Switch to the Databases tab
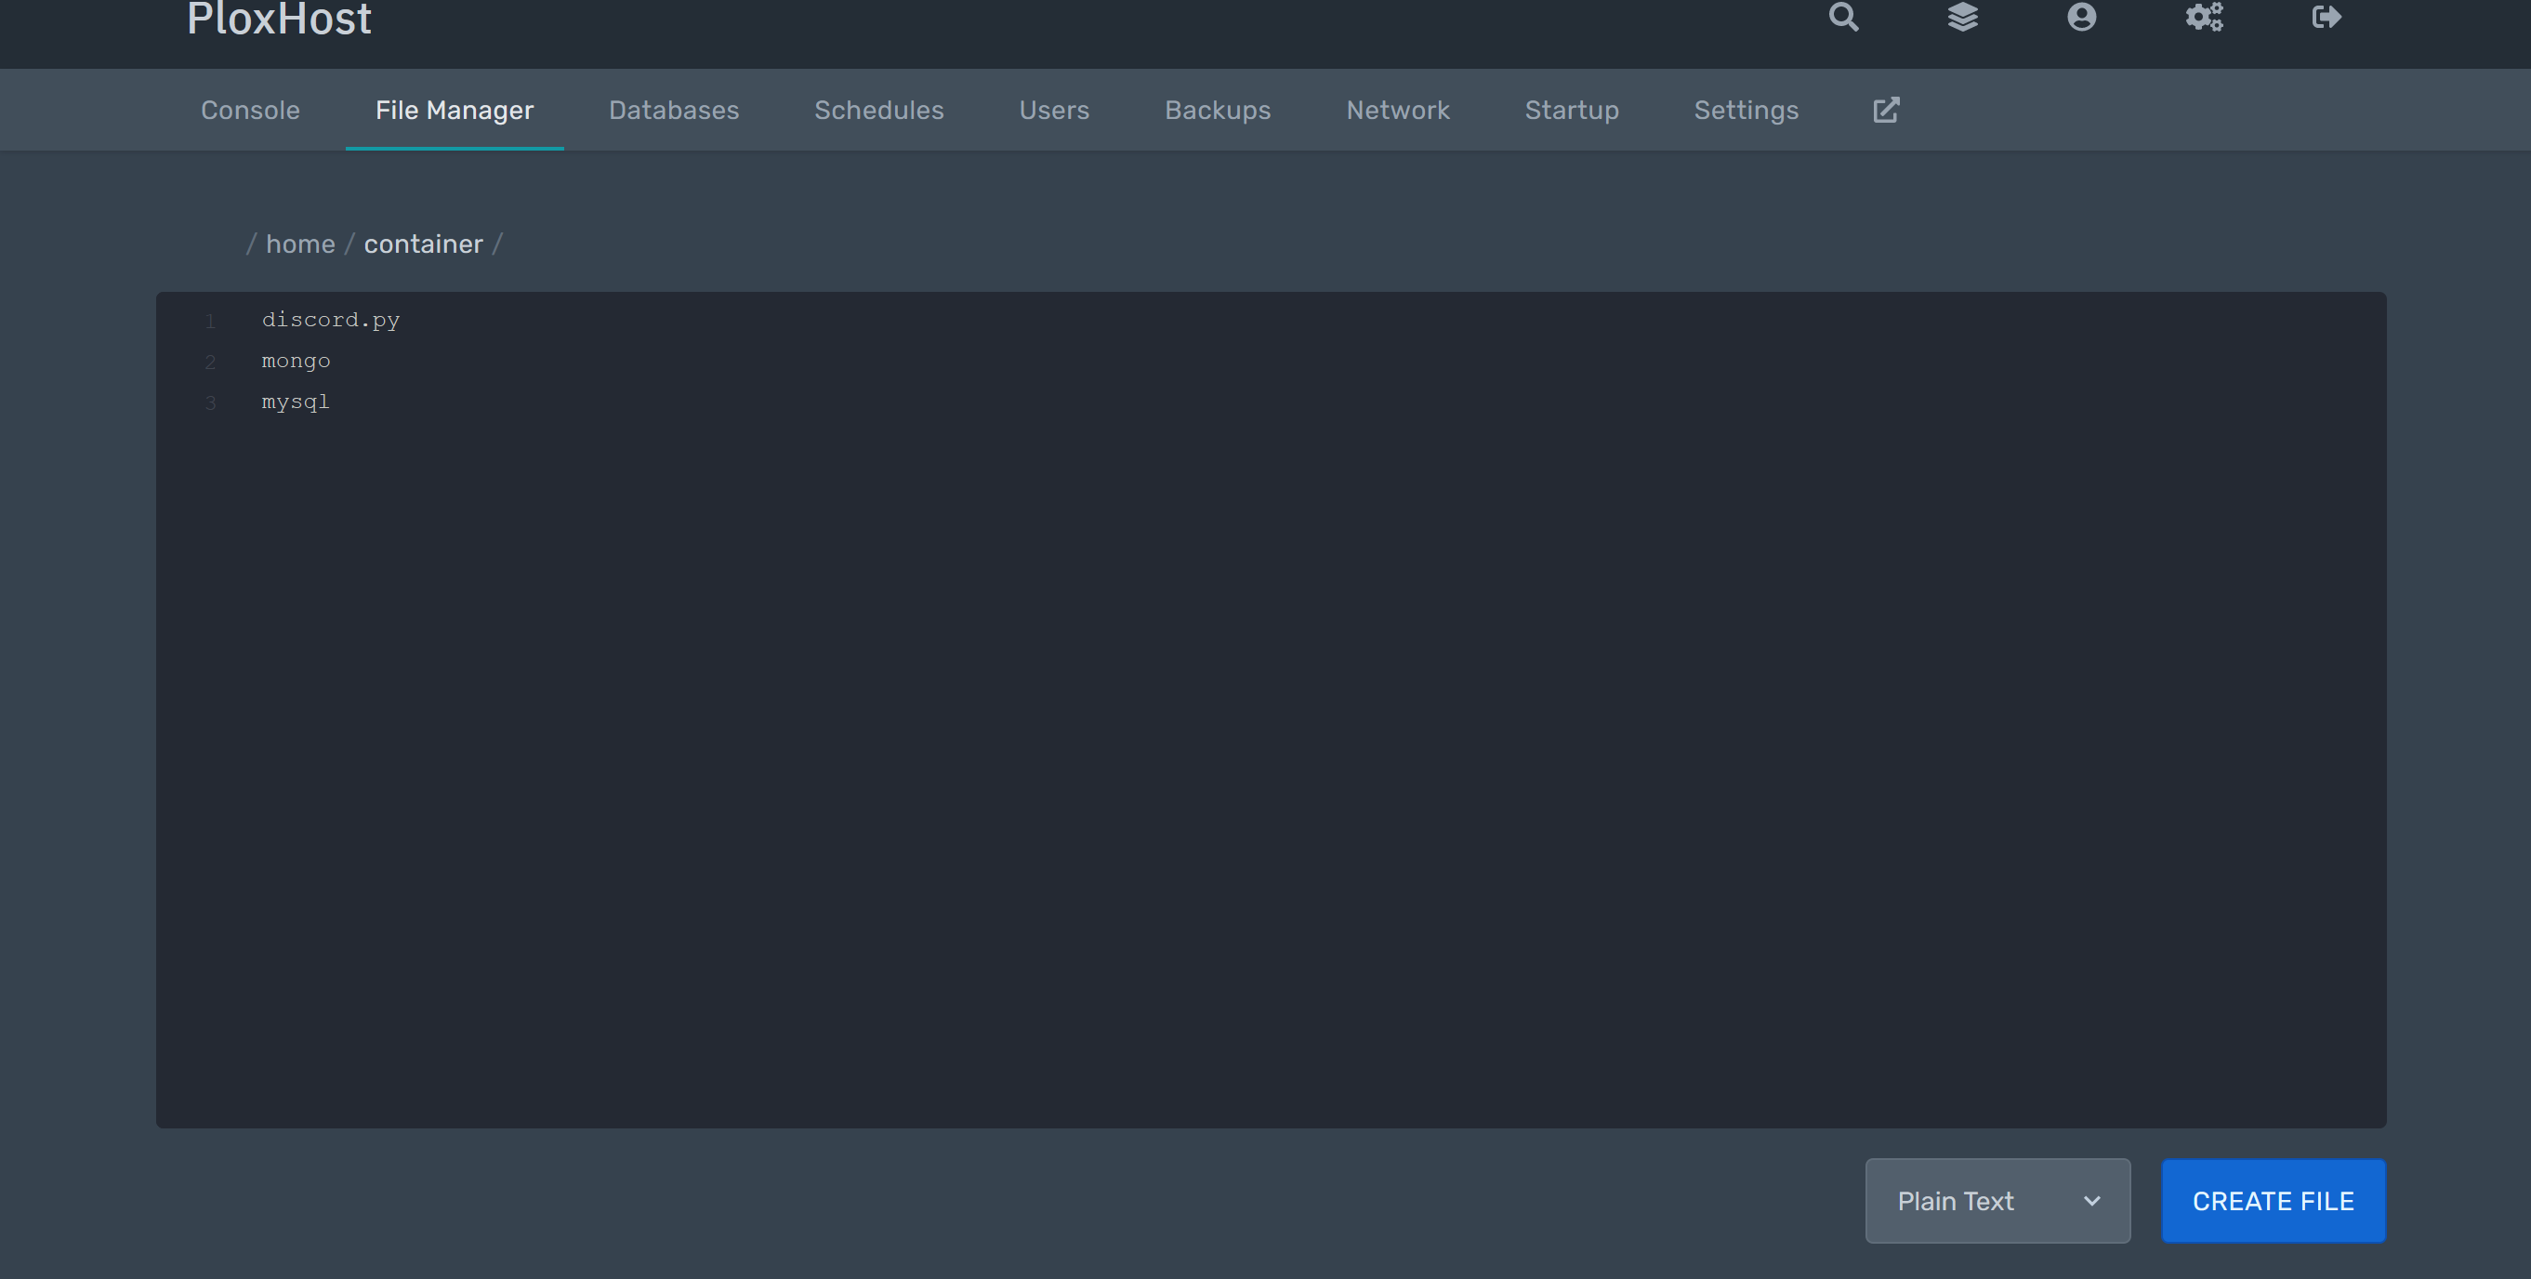This screenshot has height=1279, width=2531. pyautogui.click(x=672, y=110)
